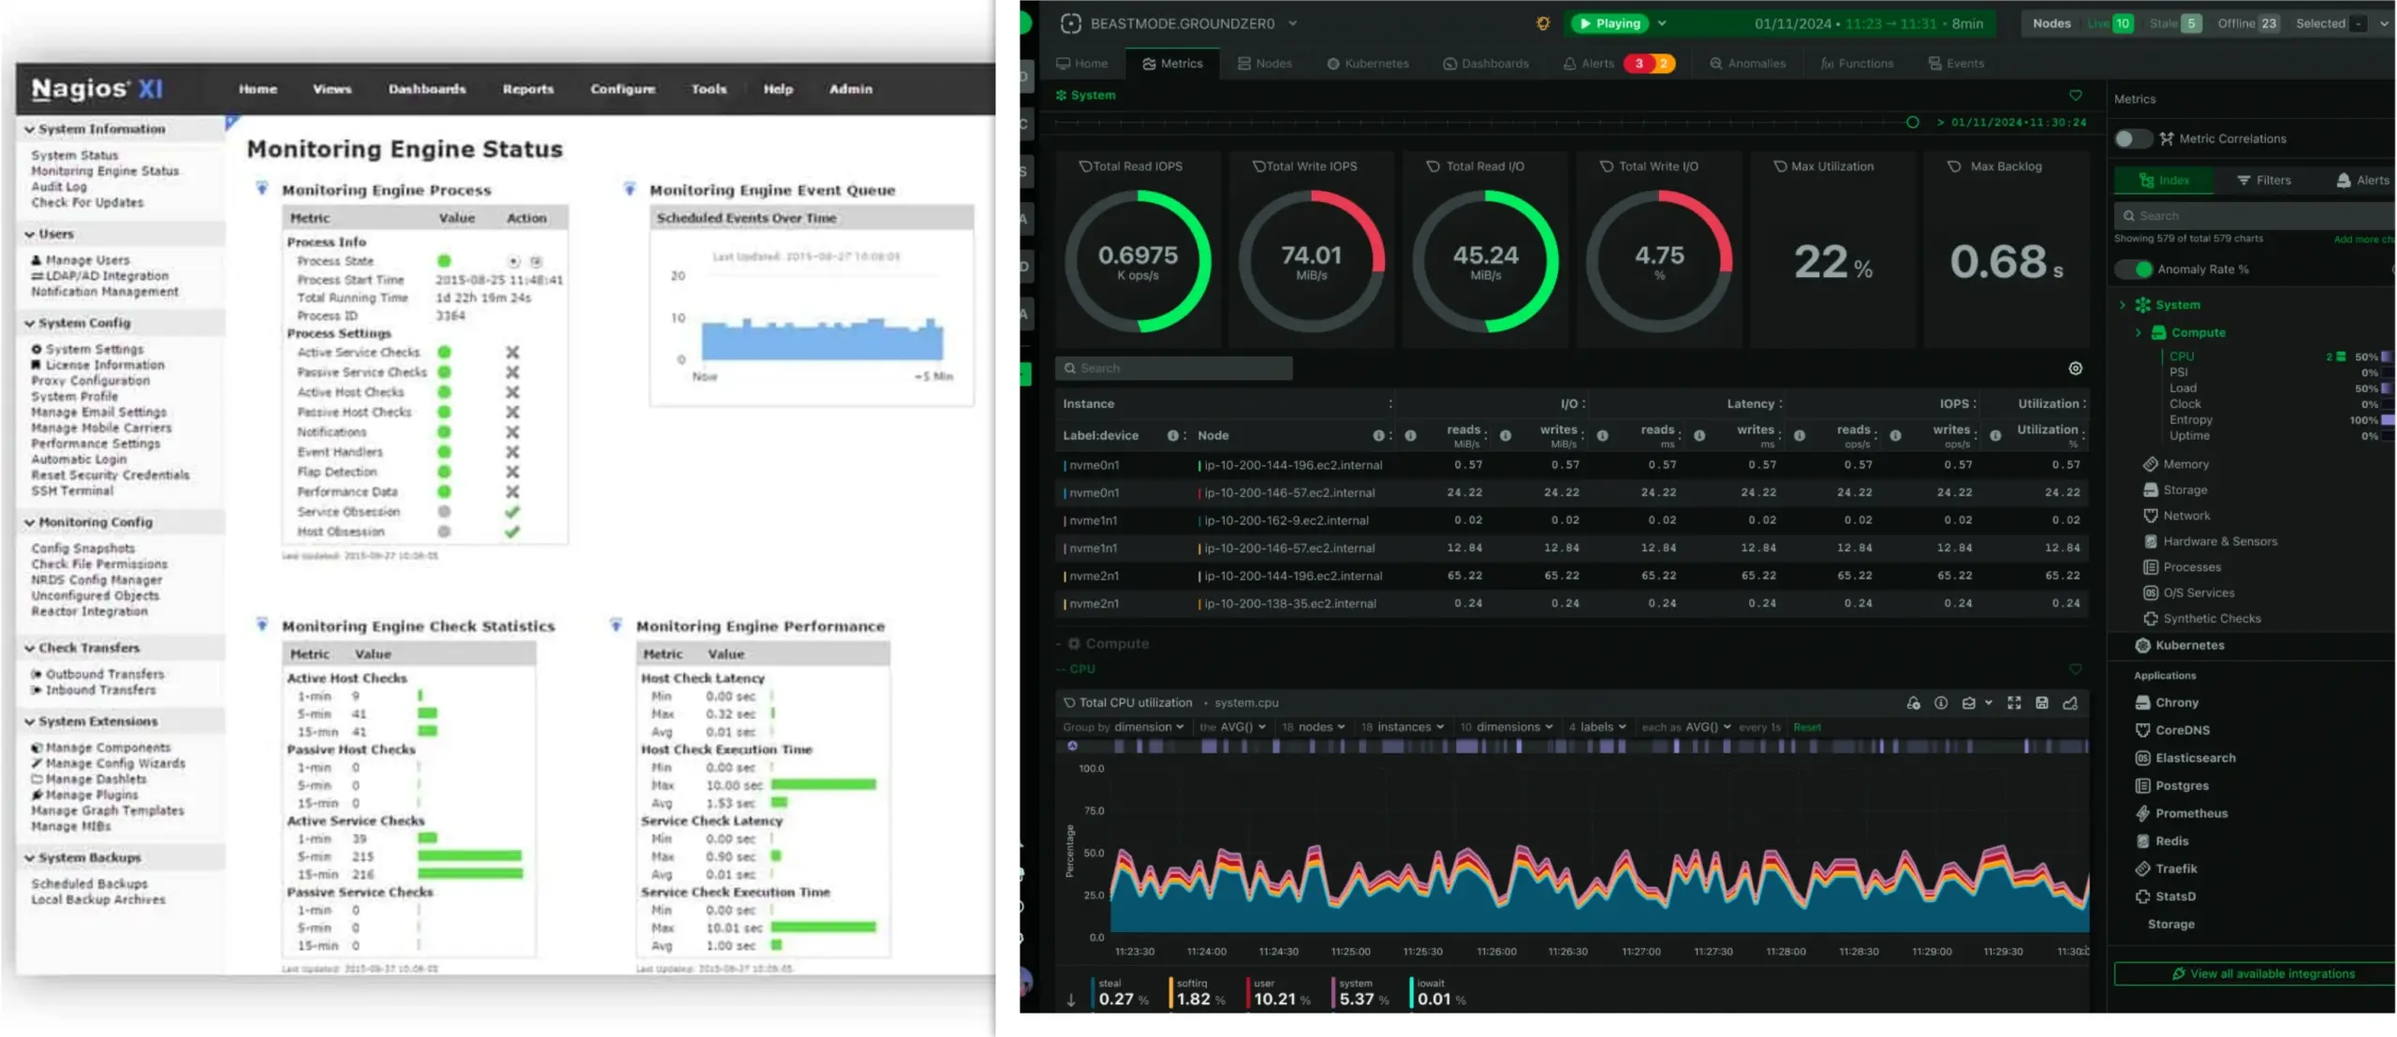
Task: Click the steal legend color bar
Action: click(1093, 992)
